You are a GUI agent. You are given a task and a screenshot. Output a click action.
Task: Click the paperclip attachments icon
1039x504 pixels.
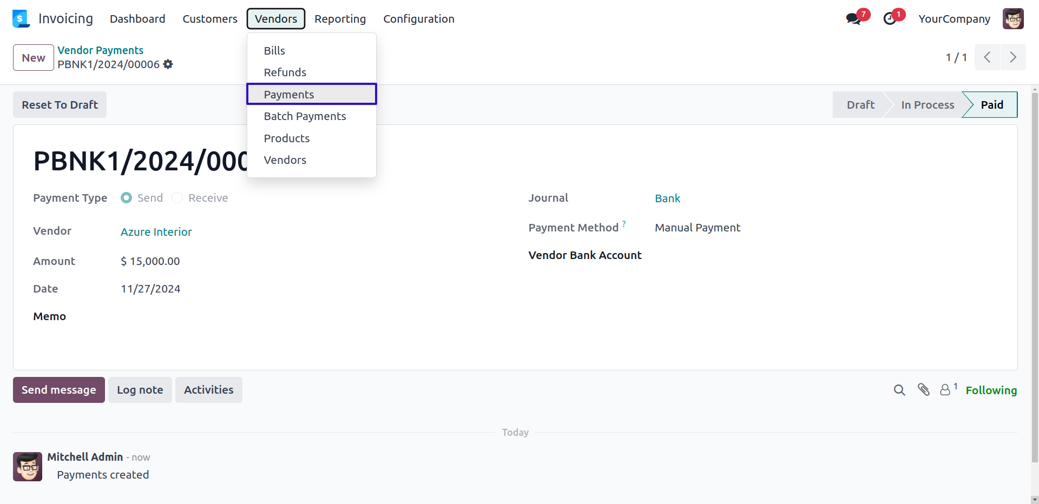tap(924, 390)
